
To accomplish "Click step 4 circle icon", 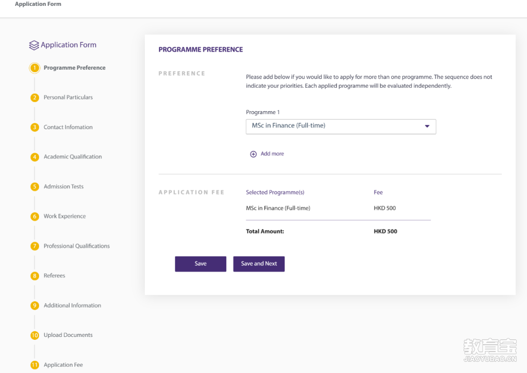I will [x=34, y=157].
